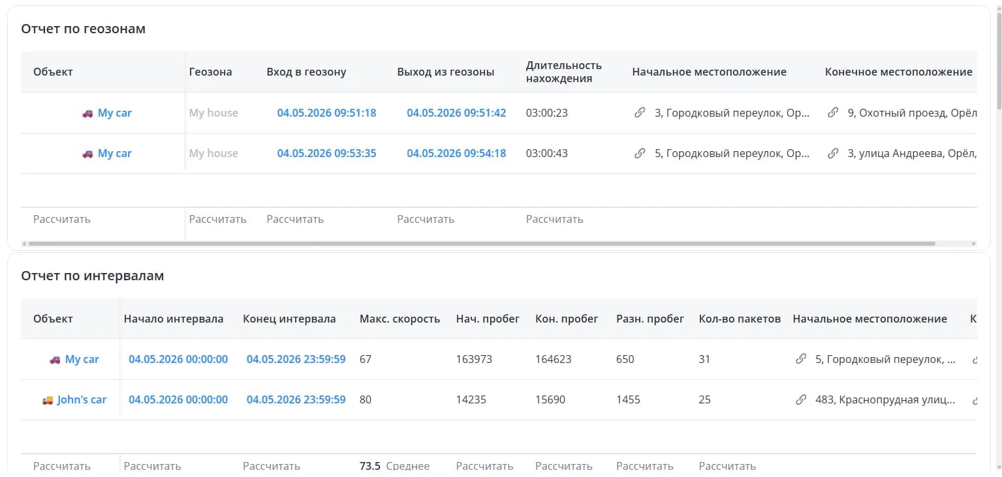Screen dimensions: 1002x477
Task: Click 73.5 Среднее under Макс. скорость column
Action: 394,466
